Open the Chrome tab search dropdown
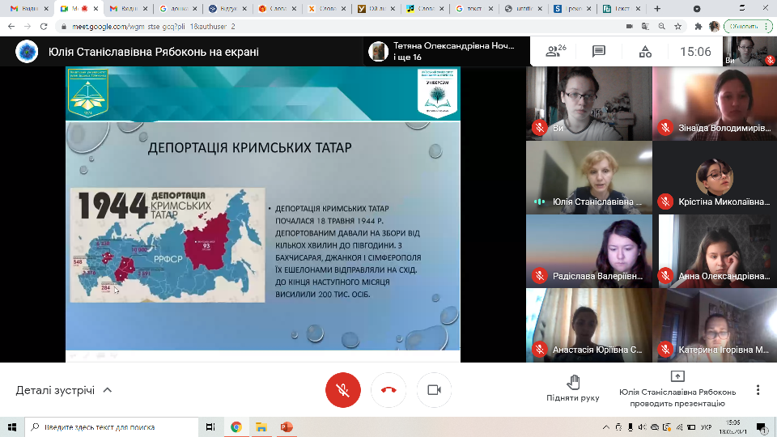This screenshot has height=437, width=777. pos(697,8)
